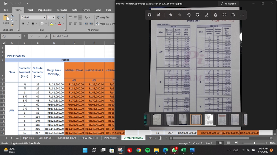Open the font size 11 dropdown

point(54,18)
